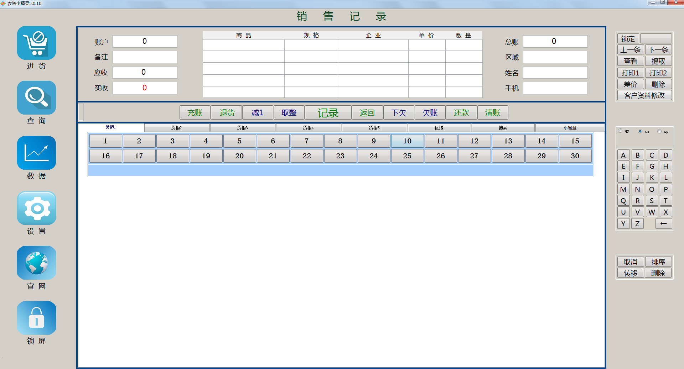Select shelf slot number 30
This screenshot has height=369, width=684.
pos(575,156)
